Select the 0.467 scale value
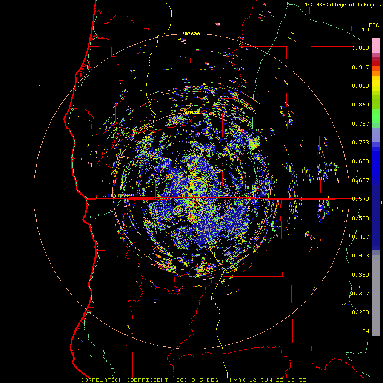 tap(360, 237)
